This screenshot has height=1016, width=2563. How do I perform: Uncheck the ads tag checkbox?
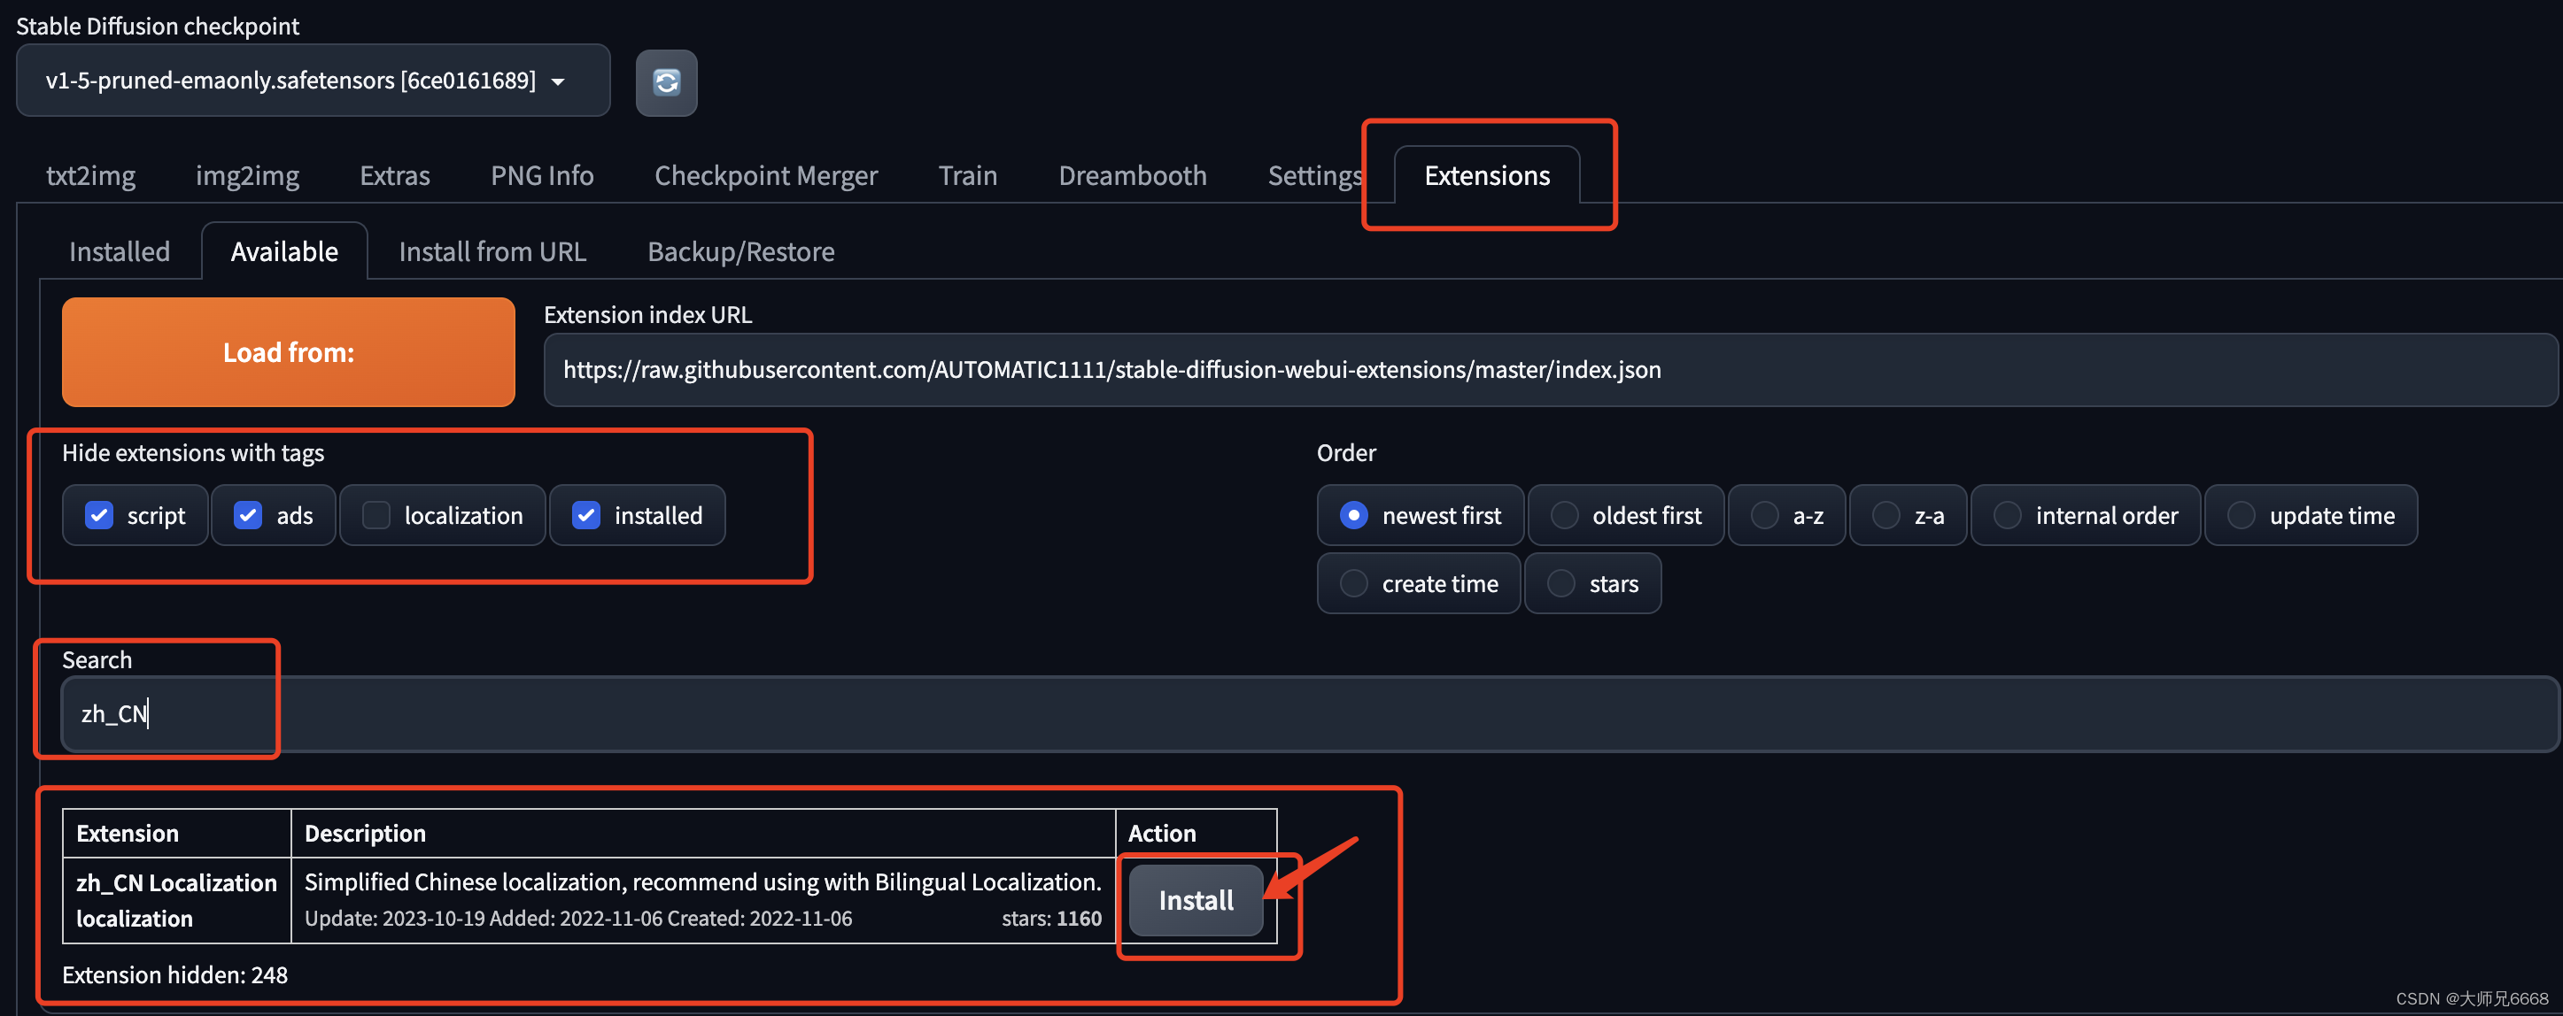click(248, 515)
